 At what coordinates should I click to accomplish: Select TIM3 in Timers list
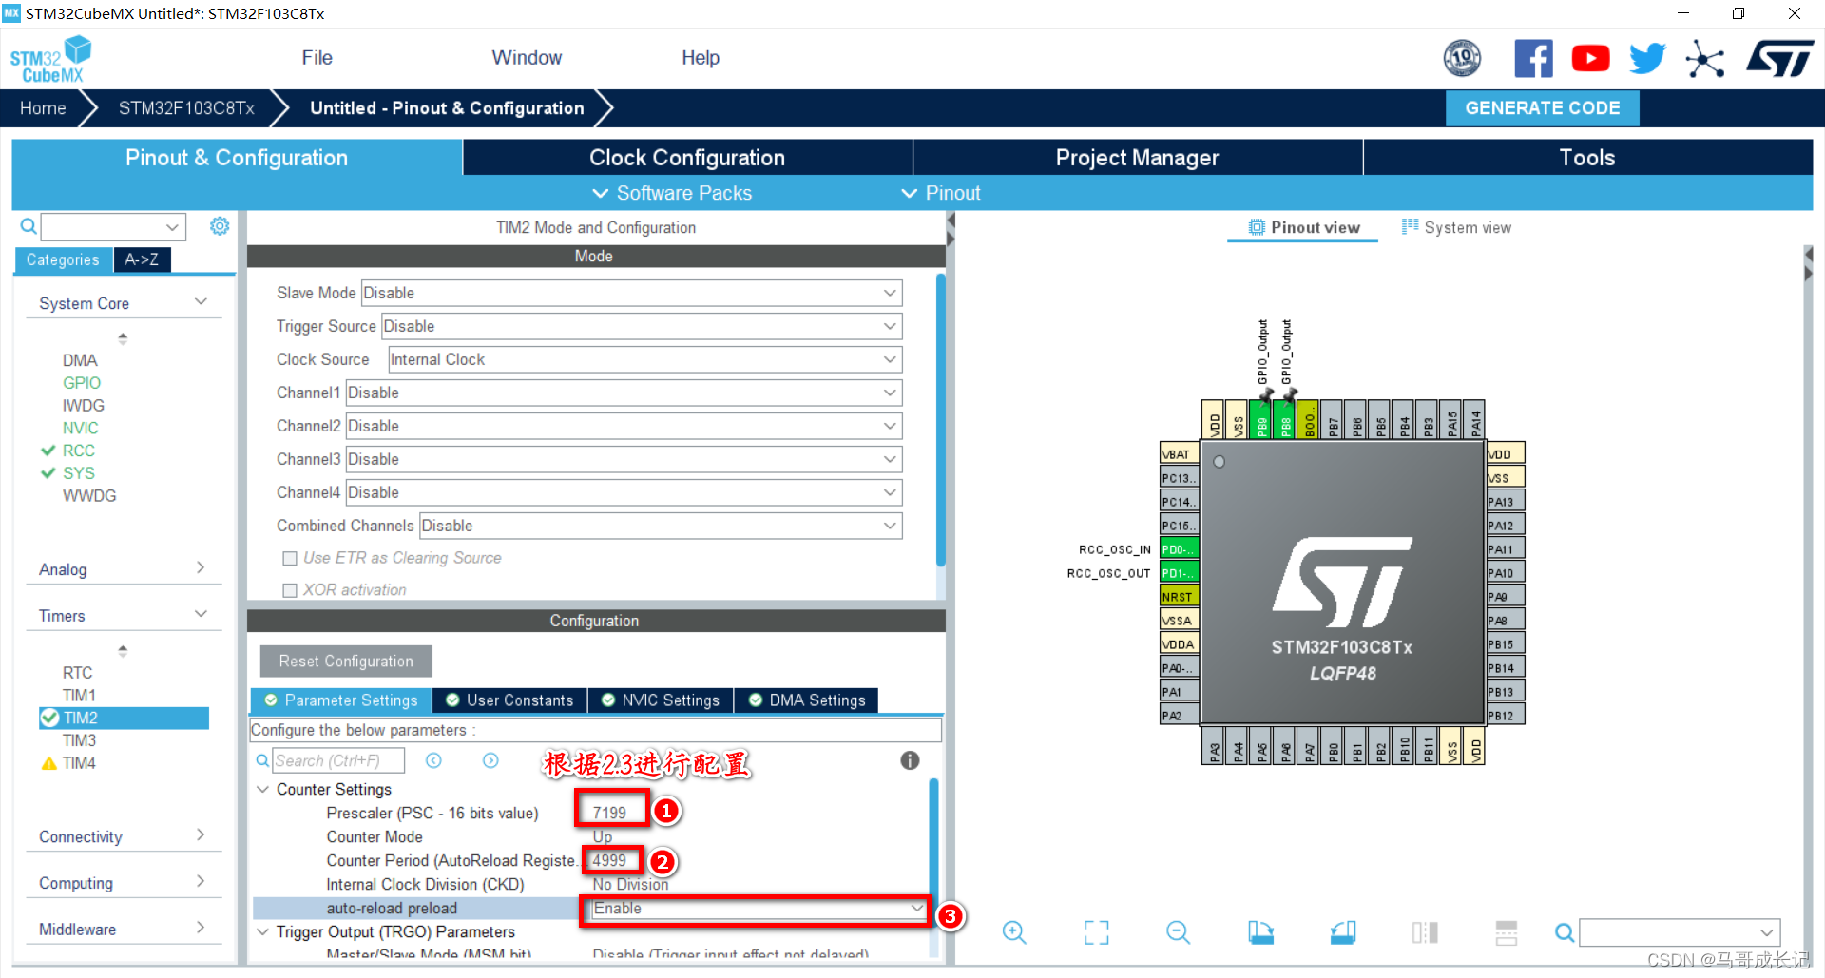pos(80,740)
